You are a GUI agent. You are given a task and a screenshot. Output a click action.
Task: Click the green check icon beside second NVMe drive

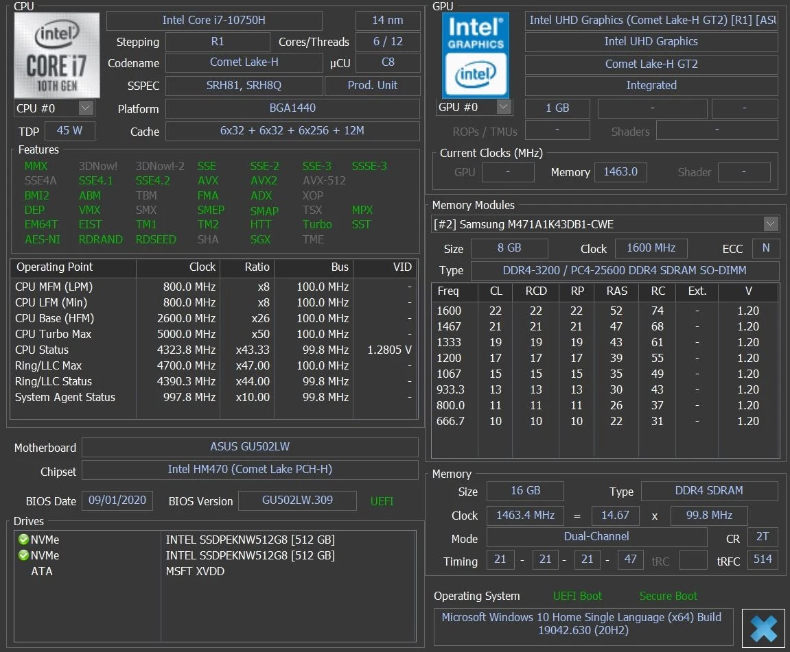[23, 555]
